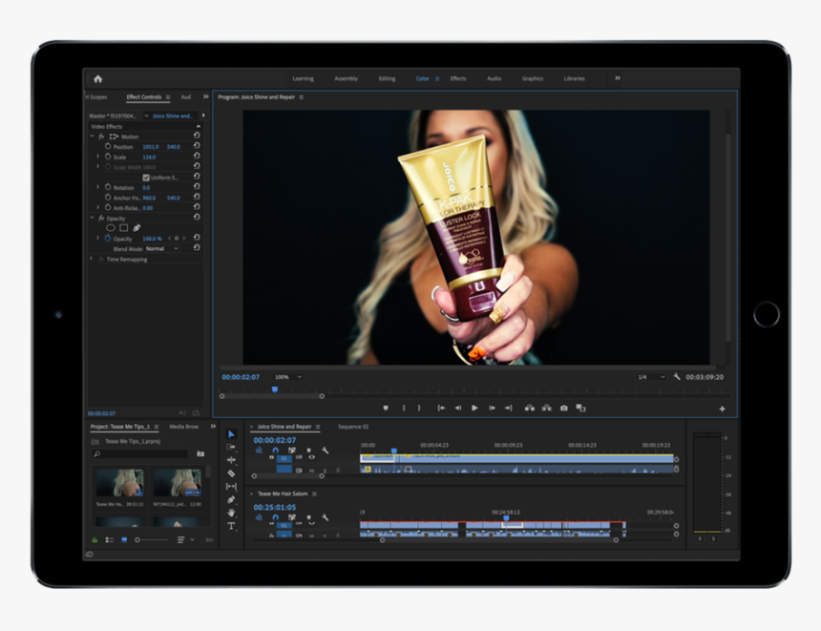The height and width of the screenshot is (631, 821).
Task: Toggle the Opacity stopwatch keyframing
Action: tap(108, 239)
